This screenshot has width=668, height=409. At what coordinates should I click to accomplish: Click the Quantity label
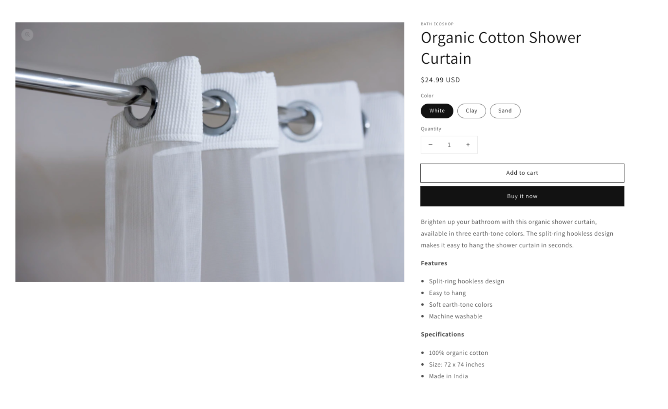coord(431,129)
